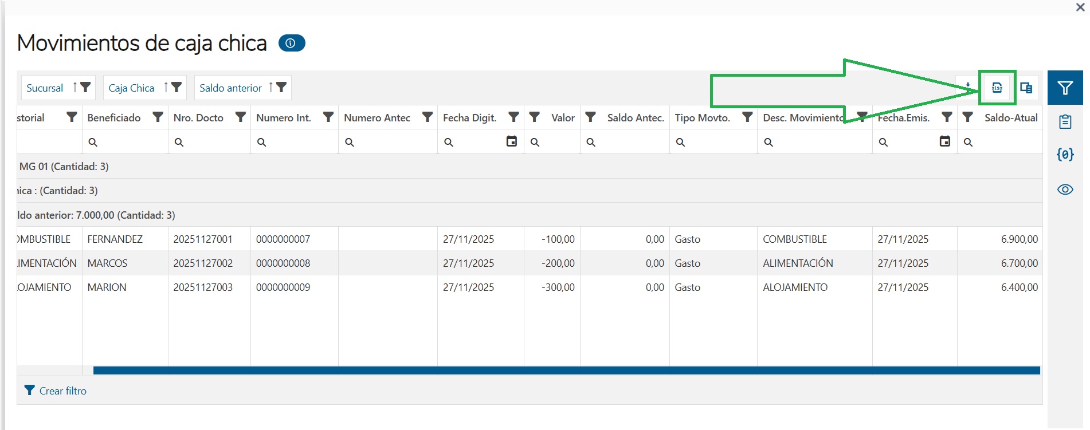Select the Saldo anterior grouping chip
The width and height of the screenshot is (1090, 430).
pyautogui.click(x=230, y=88)
